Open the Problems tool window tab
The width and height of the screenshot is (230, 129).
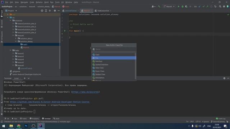pyautogui.click(x=34, y=119)
